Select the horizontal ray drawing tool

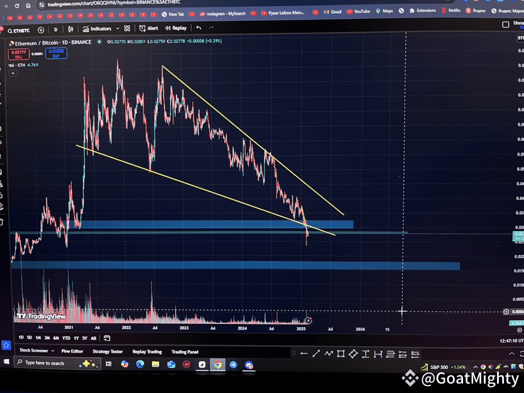tap(303, 353)
